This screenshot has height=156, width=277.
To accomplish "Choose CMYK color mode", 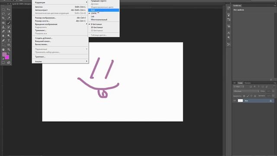I will (x=104, y=13).
